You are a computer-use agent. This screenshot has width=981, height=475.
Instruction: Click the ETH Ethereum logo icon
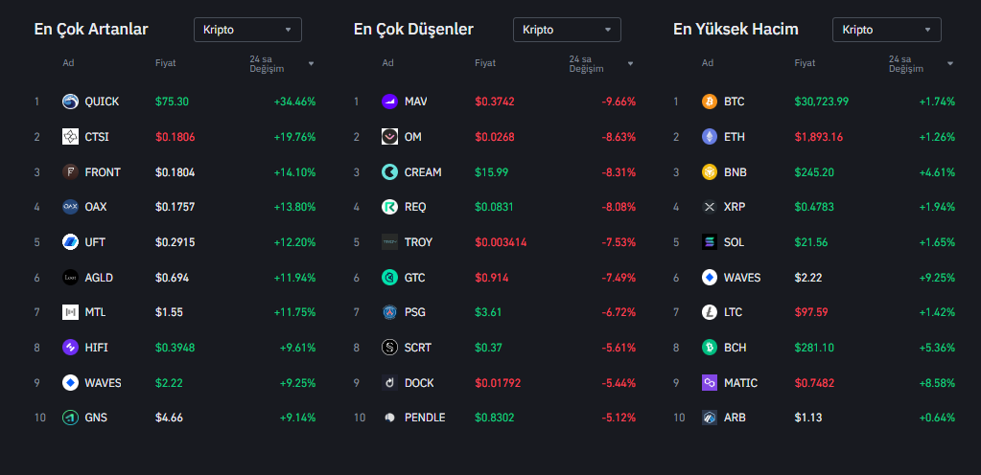coord(710,137)
